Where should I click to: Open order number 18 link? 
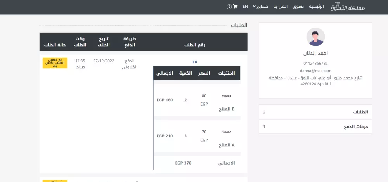click(x=195, y=62)
